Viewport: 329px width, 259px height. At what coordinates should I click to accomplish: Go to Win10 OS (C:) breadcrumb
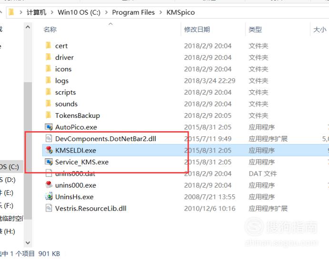click(x=79, y=12)
